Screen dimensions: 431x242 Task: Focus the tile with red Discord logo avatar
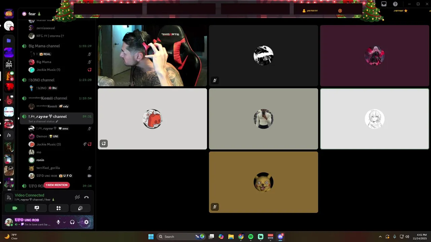click(x=152, y=119)
